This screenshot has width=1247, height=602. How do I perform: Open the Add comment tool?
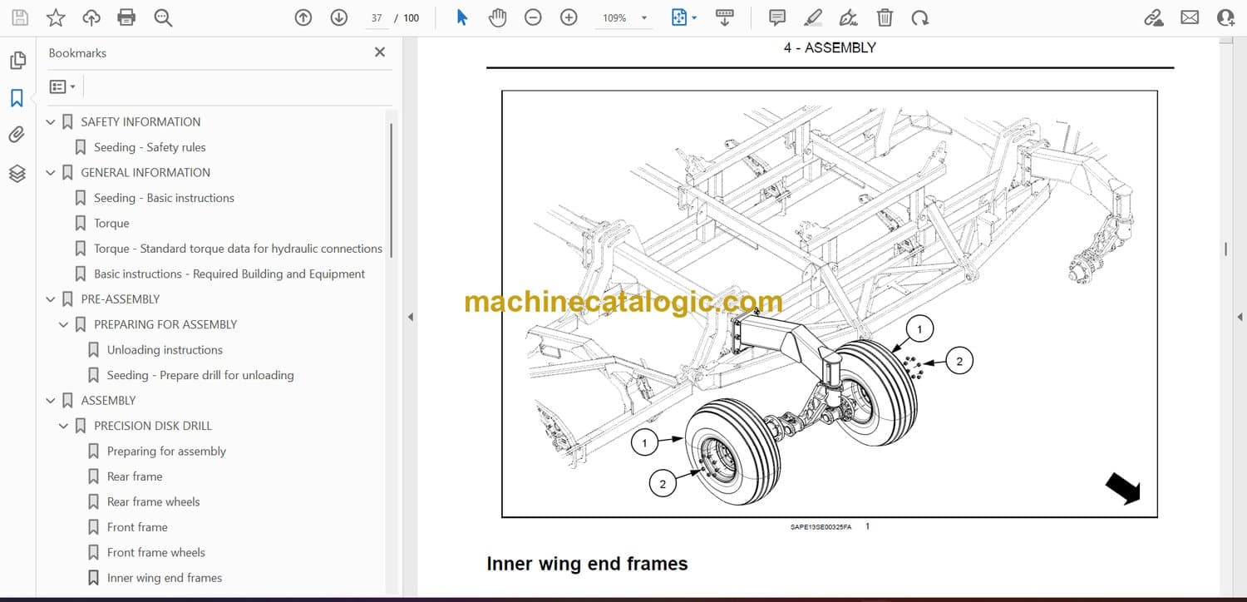pos(777,17)
